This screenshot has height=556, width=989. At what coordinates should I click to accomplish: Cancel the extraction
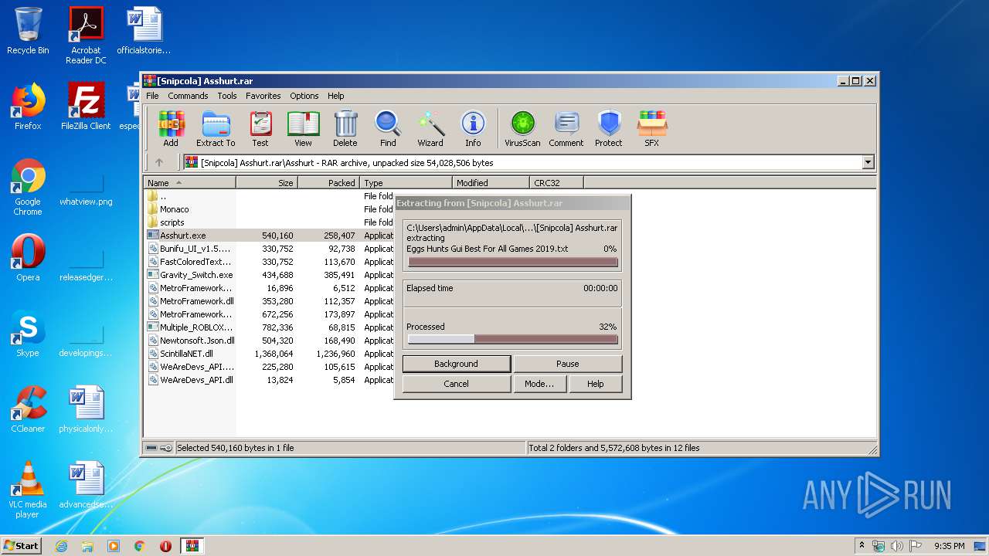pos(457,384)
